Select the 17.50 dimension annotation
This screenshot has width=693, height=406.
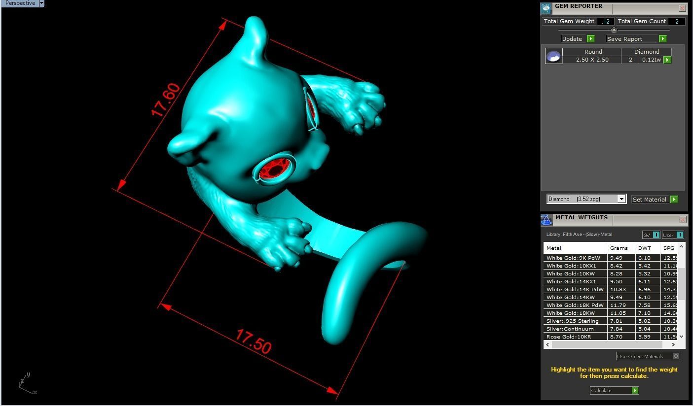(x=254, y=341)
